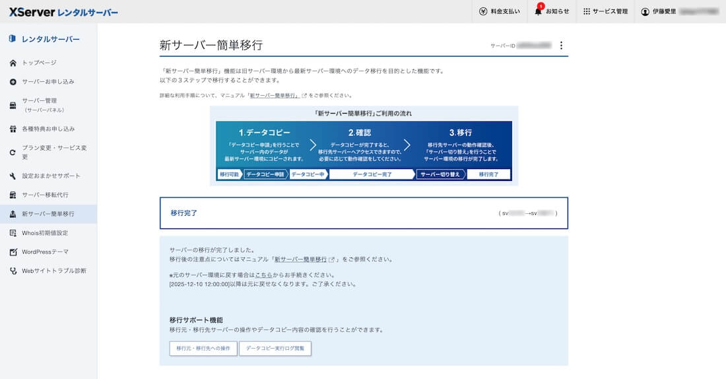Open サーバー管理 (サーバーパネル) in sidebar
Viewport: 726px width, 379px height.
(x=44, y=105)
